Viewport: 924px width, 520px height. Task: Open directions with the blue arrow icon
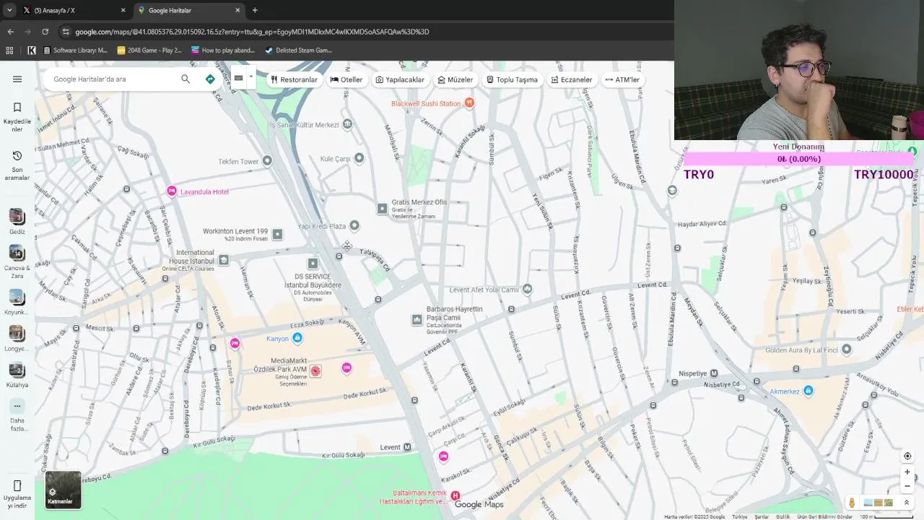(x=210, y=79)
